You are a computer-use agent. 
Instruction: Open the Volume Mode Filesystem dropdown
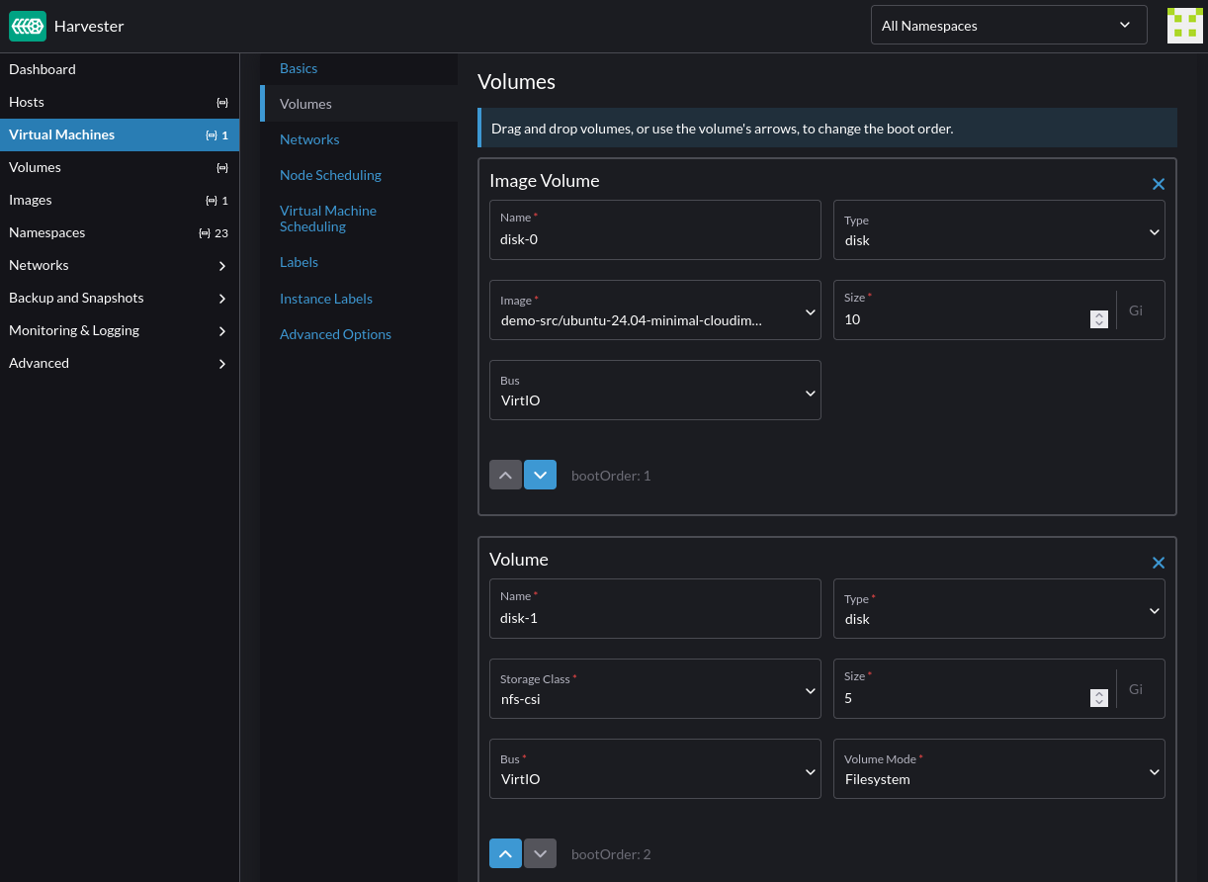point(998,768)
